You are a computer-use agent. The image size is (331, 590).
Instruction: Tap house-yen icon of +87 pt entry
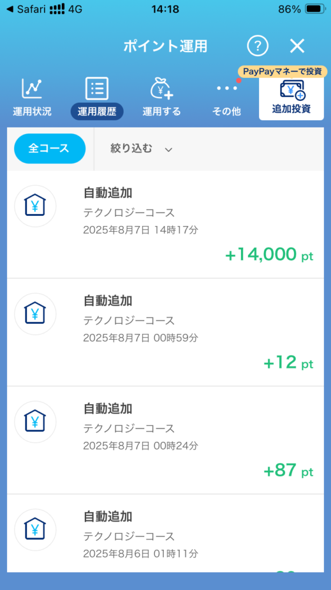tap(35, 422)
